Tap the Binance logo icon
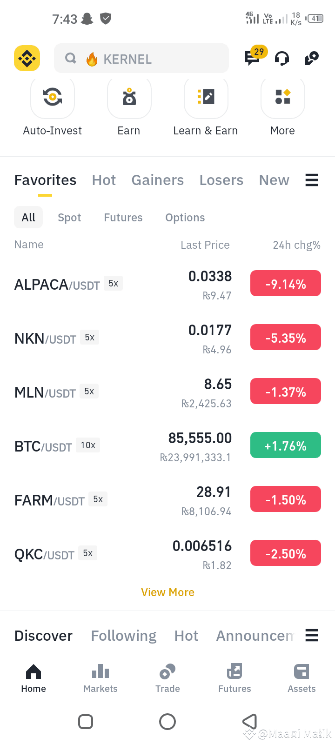Screen dimensions: 335x744 (27, 58)
